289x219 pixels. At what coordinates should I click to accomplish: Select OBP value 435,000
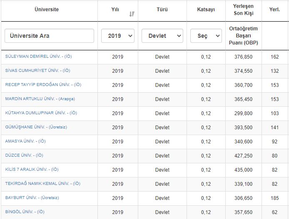pyautogui.click(x=243, y=170)
